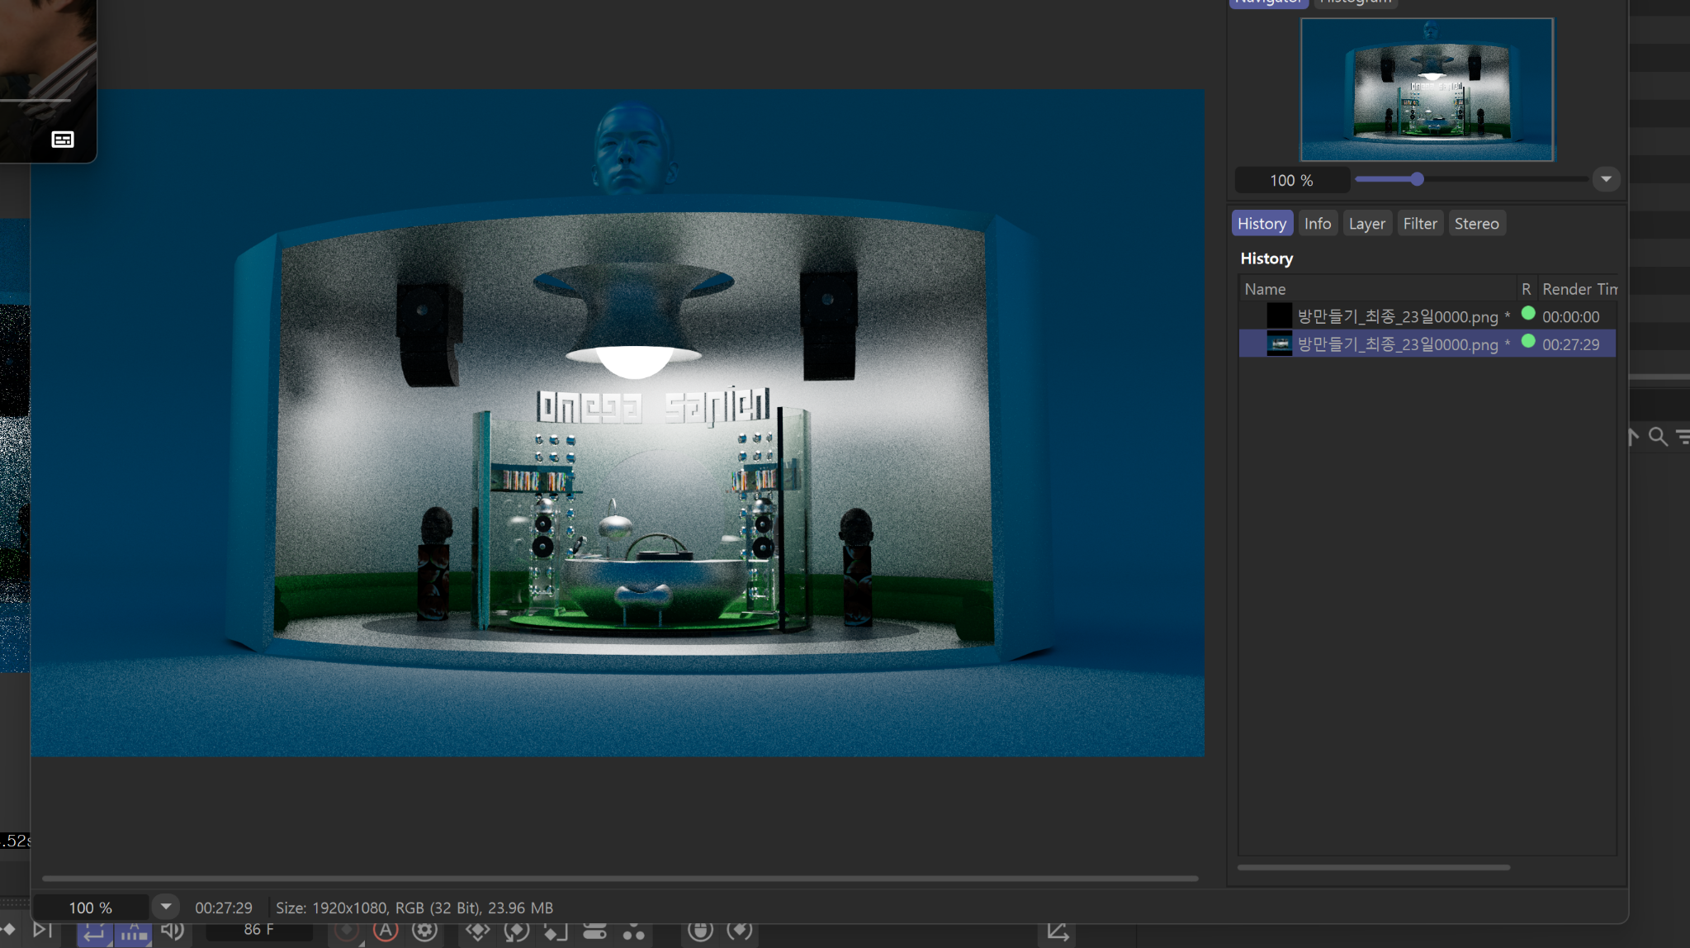Viewport: 1690px width, 948px height.
Task: Click the record active objects button
Action: click(x=347, y=931)
